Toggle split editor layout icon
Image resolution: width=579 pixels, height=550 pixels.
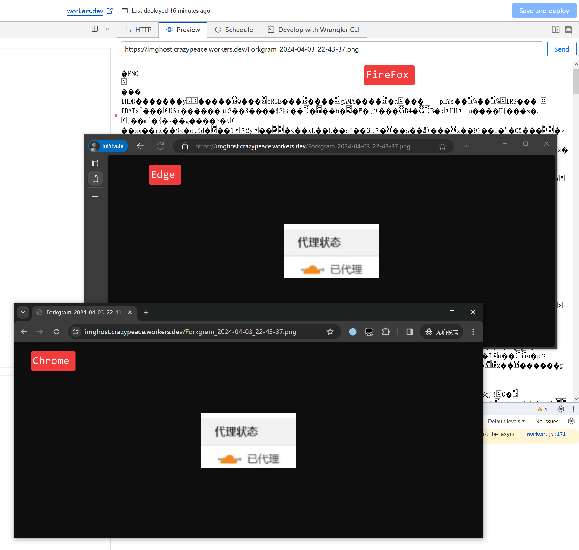[95, 29]
